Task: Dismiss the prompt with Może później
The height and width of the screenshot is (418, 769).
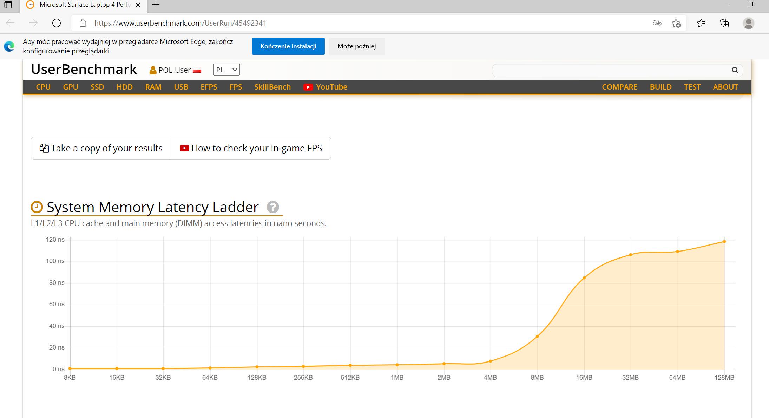Action: [356, 46]
